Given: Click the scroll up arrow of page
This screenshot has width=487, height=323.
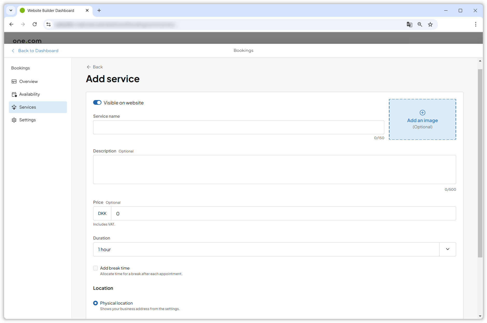Looking at the screenshot, I should pyautogui.click(x=480, y=61).
